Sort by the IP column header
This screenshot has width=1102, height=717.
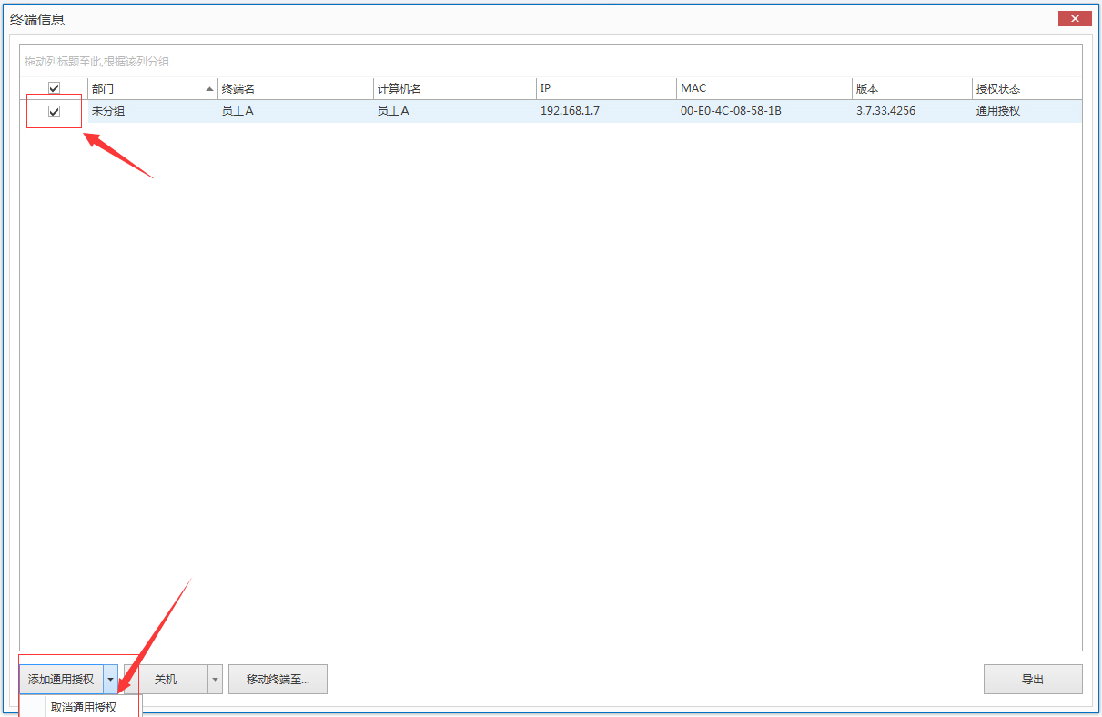click(607, 88)
